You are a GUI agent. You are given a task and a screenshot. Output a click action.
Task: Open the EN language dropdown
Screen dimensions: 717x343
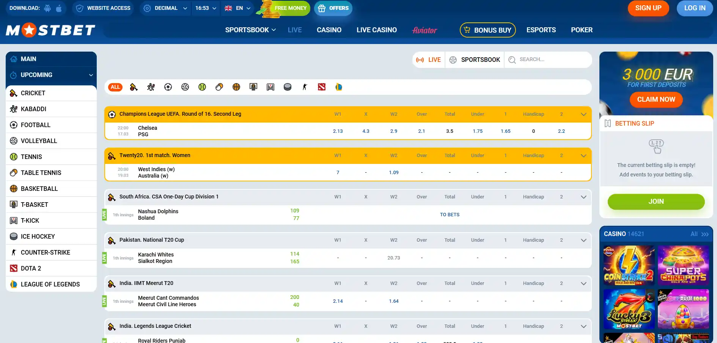(237, 8)
